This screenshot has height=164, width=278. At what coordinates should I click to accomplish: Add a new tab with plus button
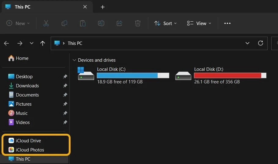point(102,7)
